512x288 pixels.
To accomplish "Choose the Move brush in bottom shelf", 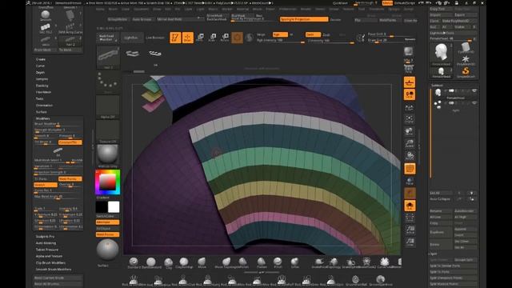I will [202, 263].
